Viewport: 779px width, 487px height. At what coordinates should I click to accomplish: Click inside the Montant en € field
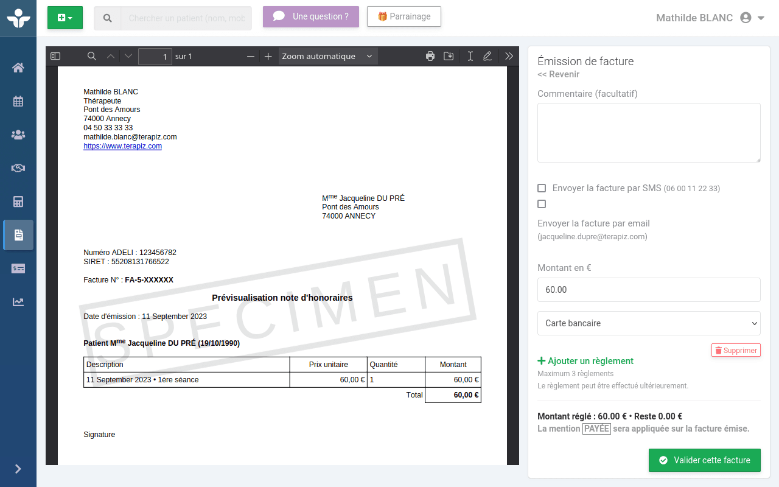pos(649,290)
